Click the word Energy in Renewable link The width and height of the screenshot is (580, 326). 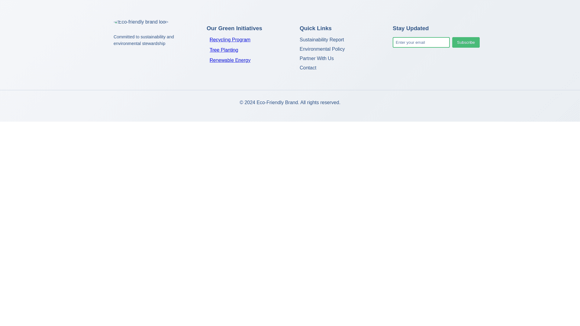(x=242, y=60)
